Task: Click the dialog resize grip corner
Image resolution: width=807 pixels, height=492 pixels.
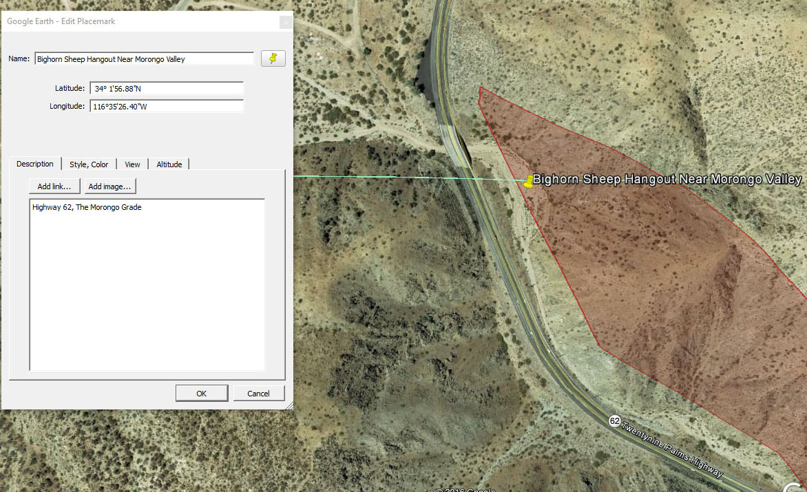Action: (290, 406)
